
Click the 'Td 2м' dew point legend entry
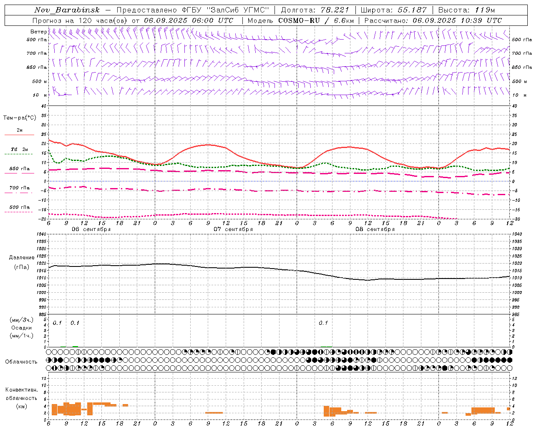coord(20,149)
